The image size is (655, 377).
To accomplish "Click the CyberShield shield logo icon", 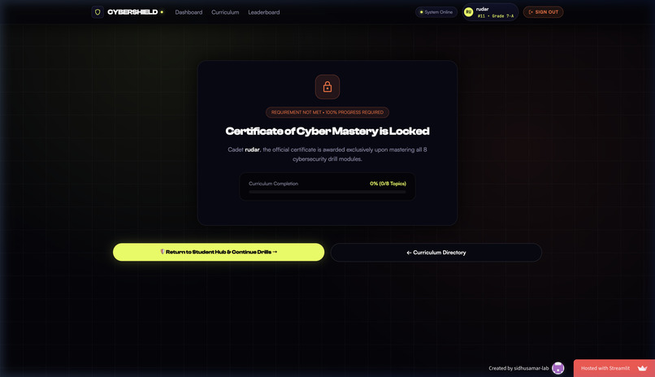I will point(98,12).
